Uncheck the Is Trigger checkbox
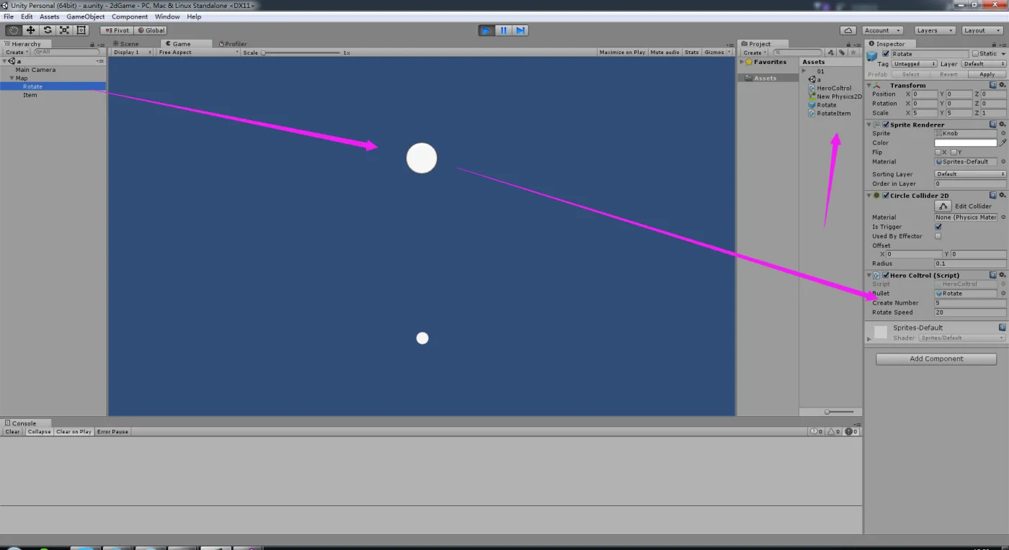Screen dimensions: 1009x550 pyautogui.click(x=938, y=227)
